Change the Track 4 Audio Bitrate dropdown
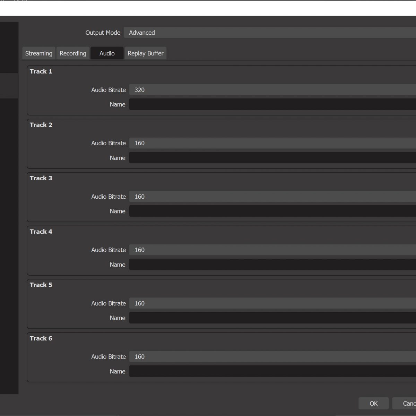416x416 pixels. tap(272, 250)
